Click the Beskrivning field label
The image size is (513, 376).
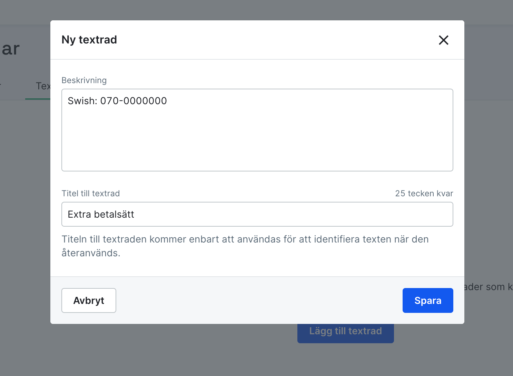[x=84, y=80]
